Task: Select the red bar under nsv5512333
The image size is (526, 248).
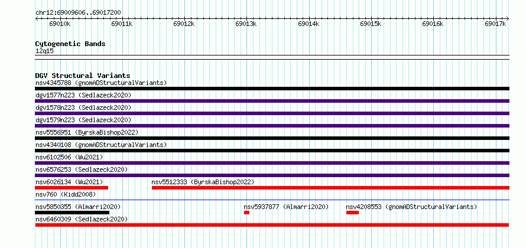Action: (331, 188)
